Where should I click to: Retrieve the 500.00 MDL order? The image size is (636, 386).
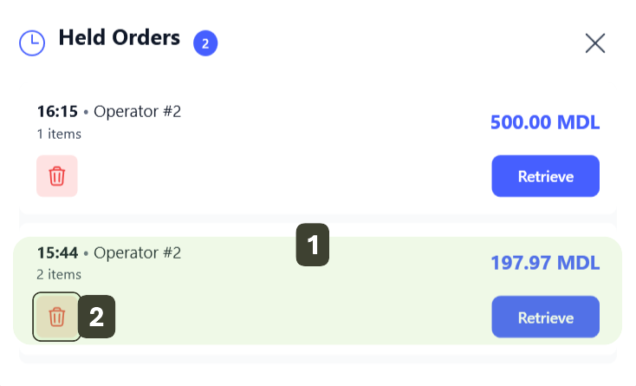(x=545, y=176)
